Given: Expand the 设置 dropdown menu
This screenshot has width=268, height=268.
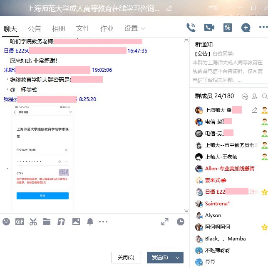Looking at the screenshot, I should (x=135, y=28).
